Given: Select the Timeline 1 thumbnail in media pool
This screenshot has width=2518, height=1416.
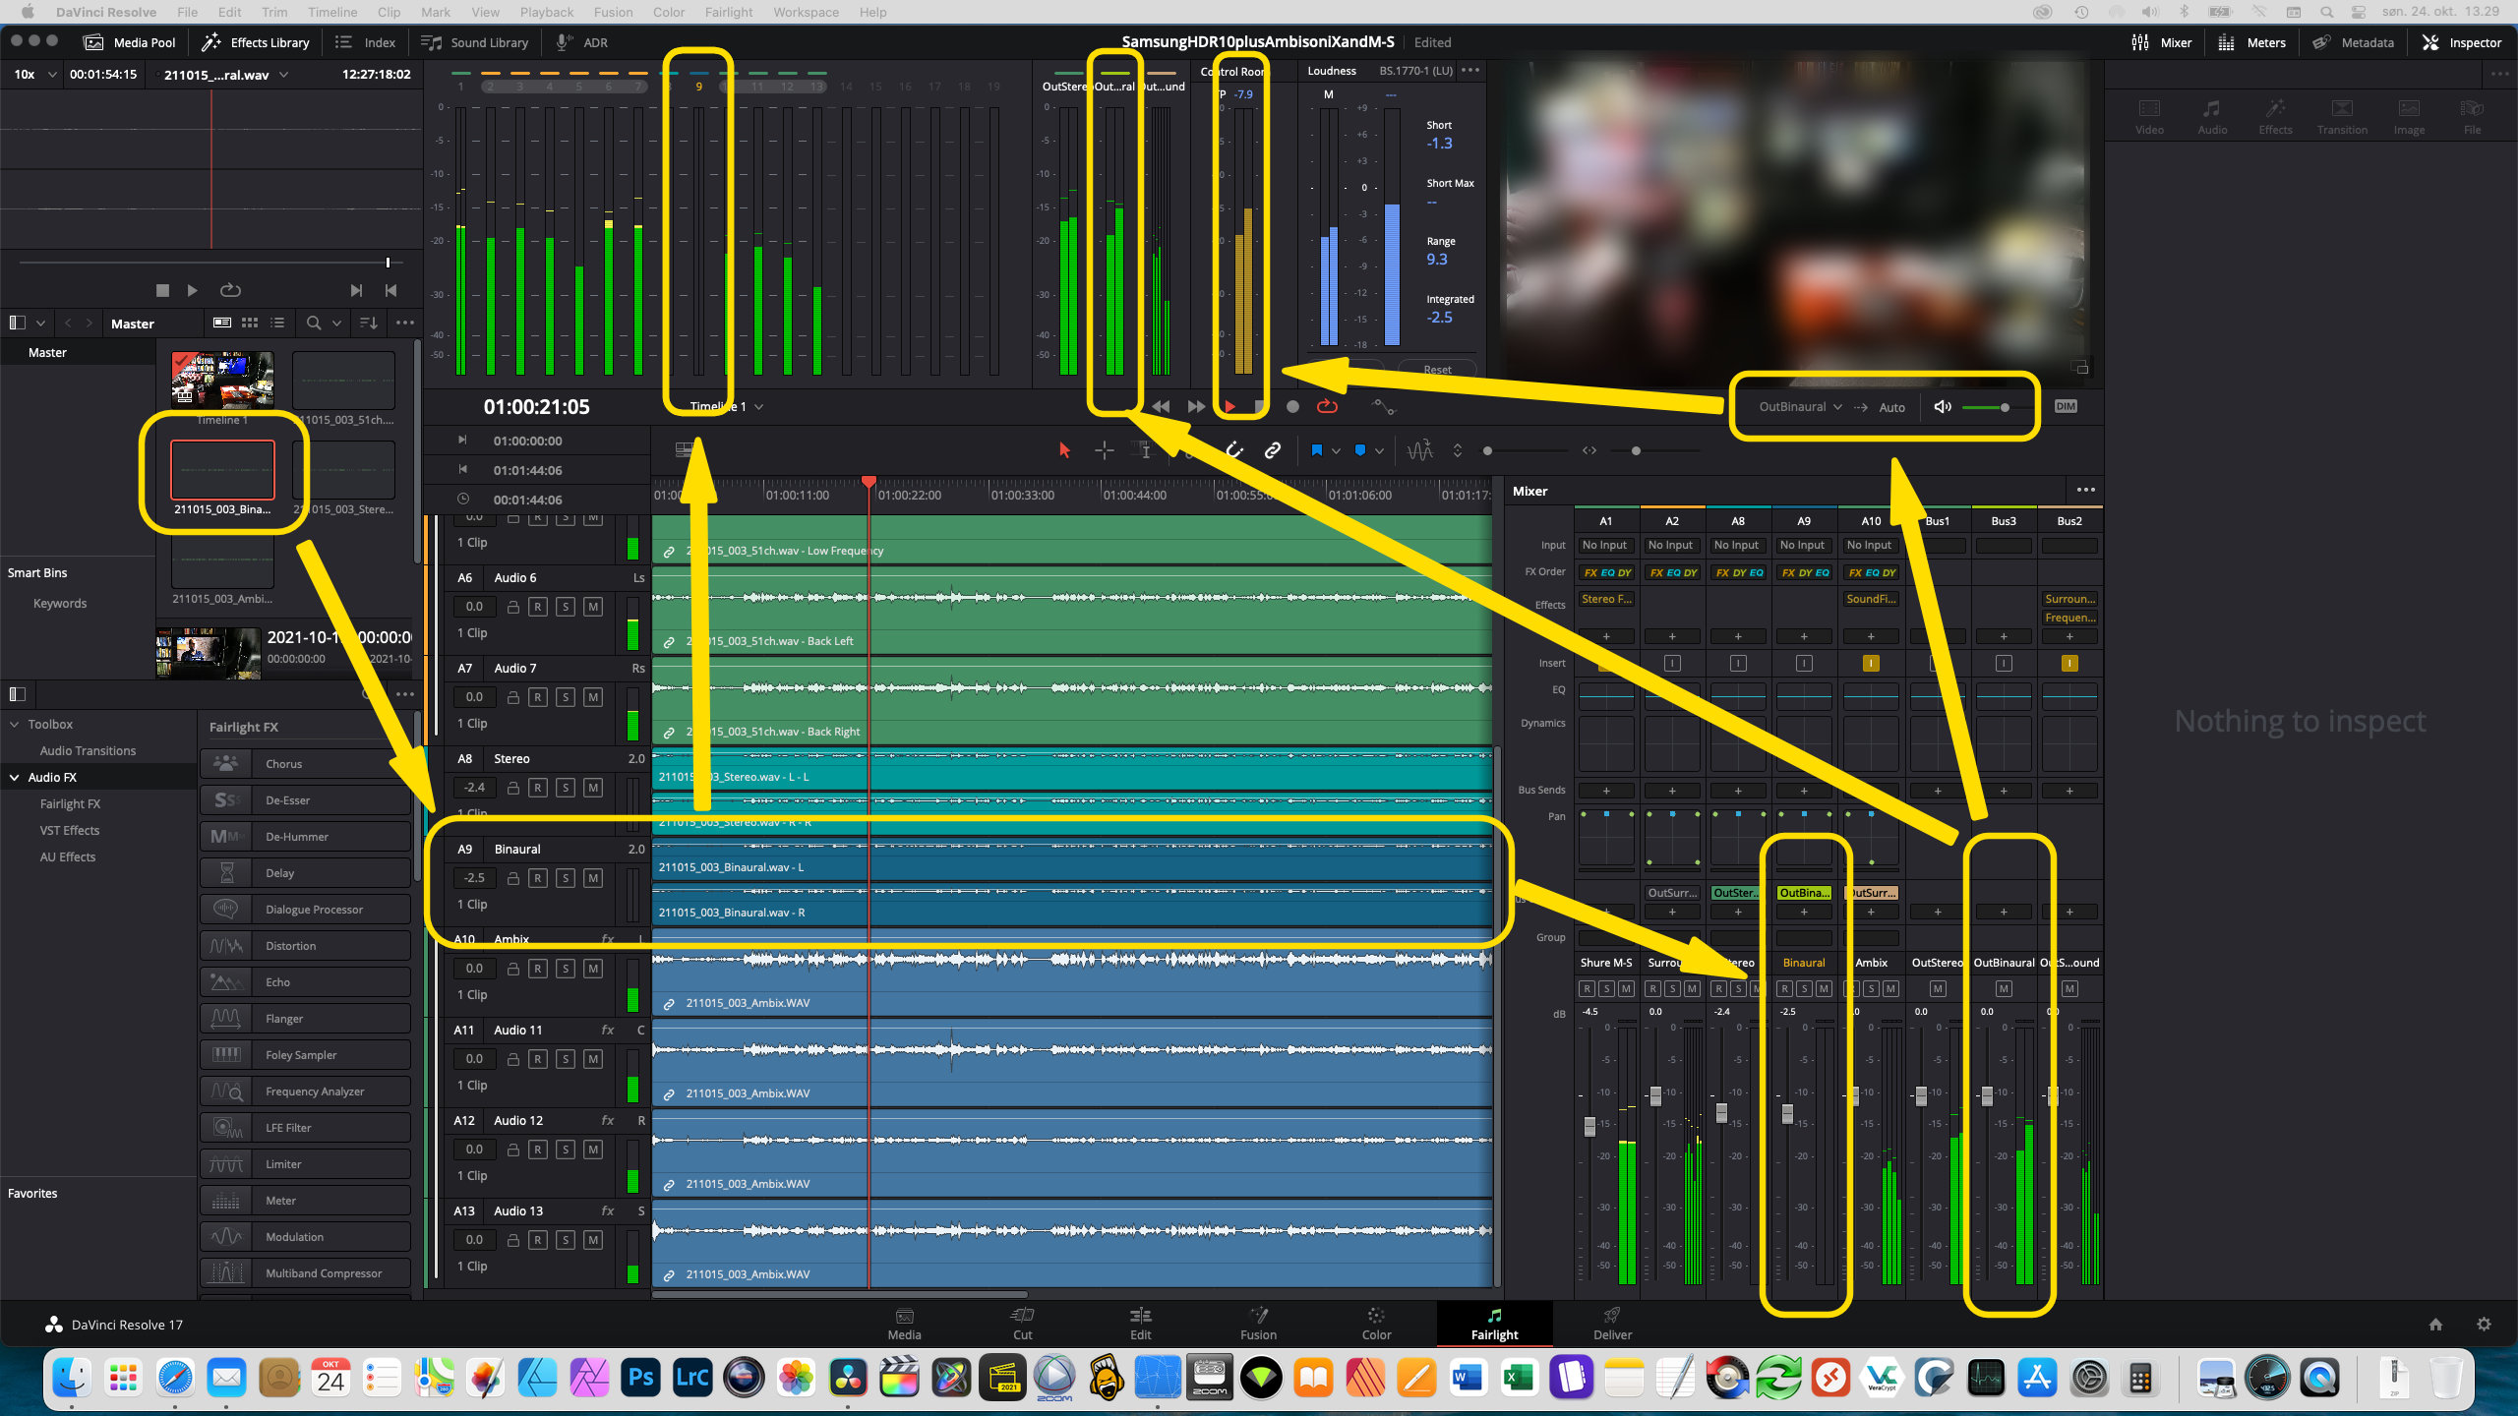Looking at the screenshot, I should click(x=222, y=380).
